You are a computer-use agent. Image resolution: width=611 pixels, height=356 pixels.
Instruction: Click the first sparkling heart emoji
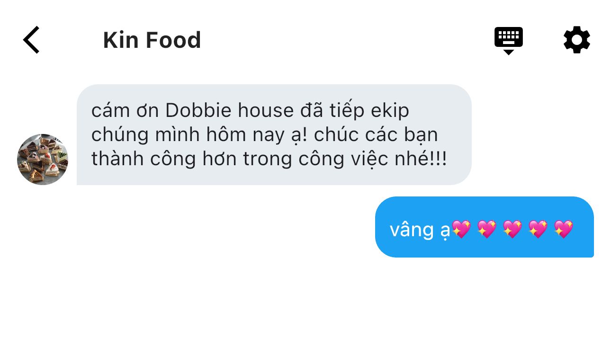(461, 229)
